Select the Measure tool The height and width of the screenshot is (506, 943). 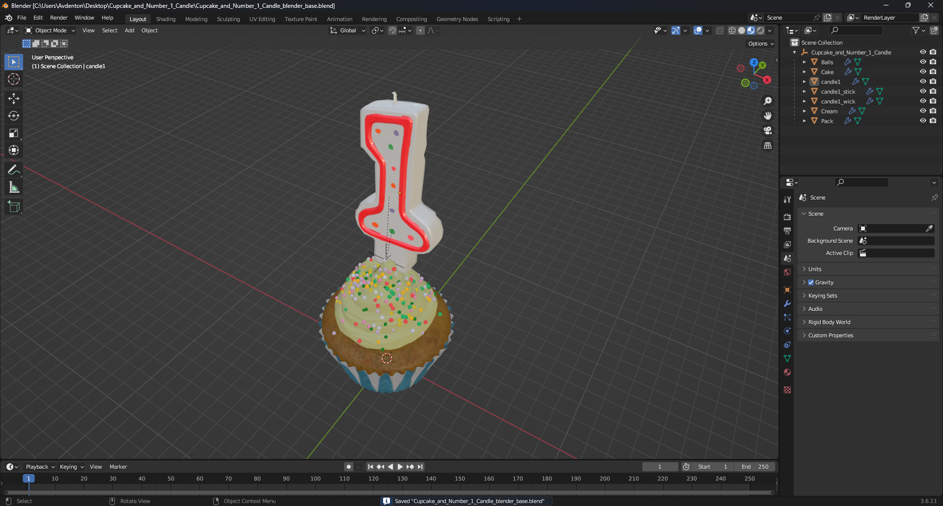coord(14,187)
